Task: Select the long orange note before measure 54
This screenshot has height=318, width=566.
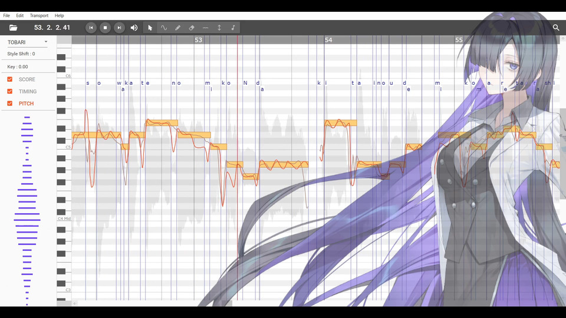Action: tap(284, 164)
